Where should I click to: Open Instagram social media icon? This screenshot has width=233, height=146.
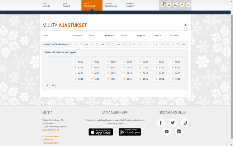point(185,123)
